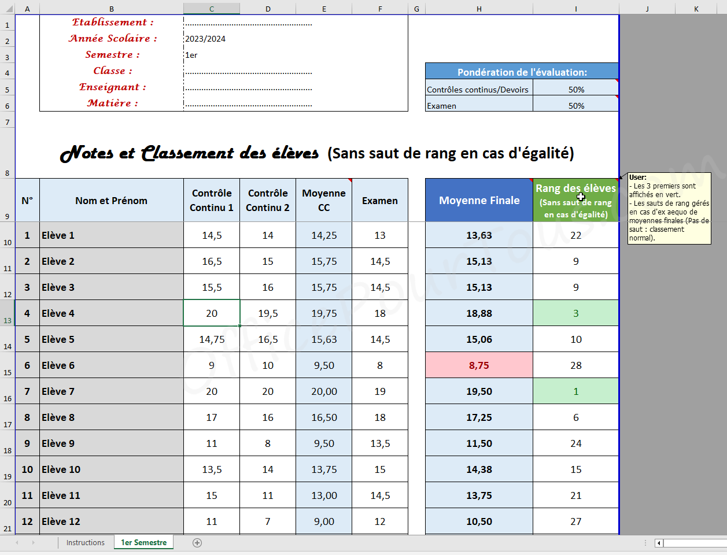Click the three-dot tab bar resize handle
The width and height of the screenshot is (727, 555).
(645, 543)
